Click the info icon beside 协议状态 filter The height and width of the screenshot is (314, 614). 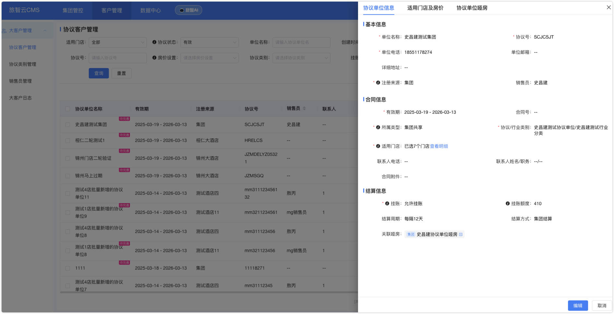point(154,42)
